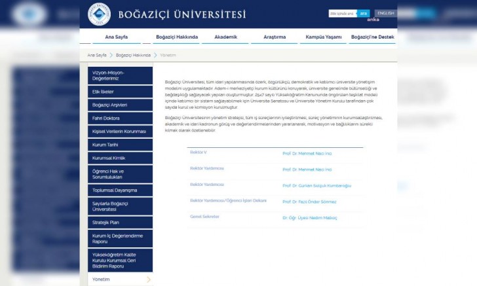Click the 'Genel Sekreter' label
The width and height of the screenshot is (477, 286).
click(x=204, y=217)
